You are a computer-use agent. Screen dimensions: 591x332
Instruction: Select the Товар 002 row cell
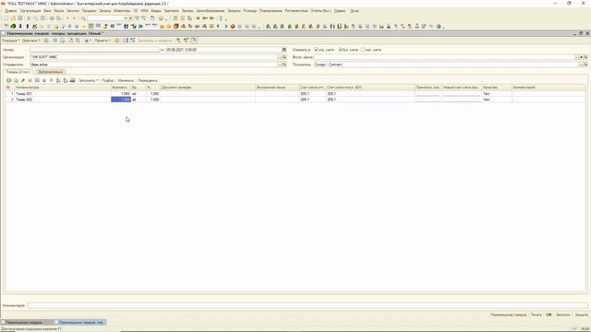tap(63, 100)
